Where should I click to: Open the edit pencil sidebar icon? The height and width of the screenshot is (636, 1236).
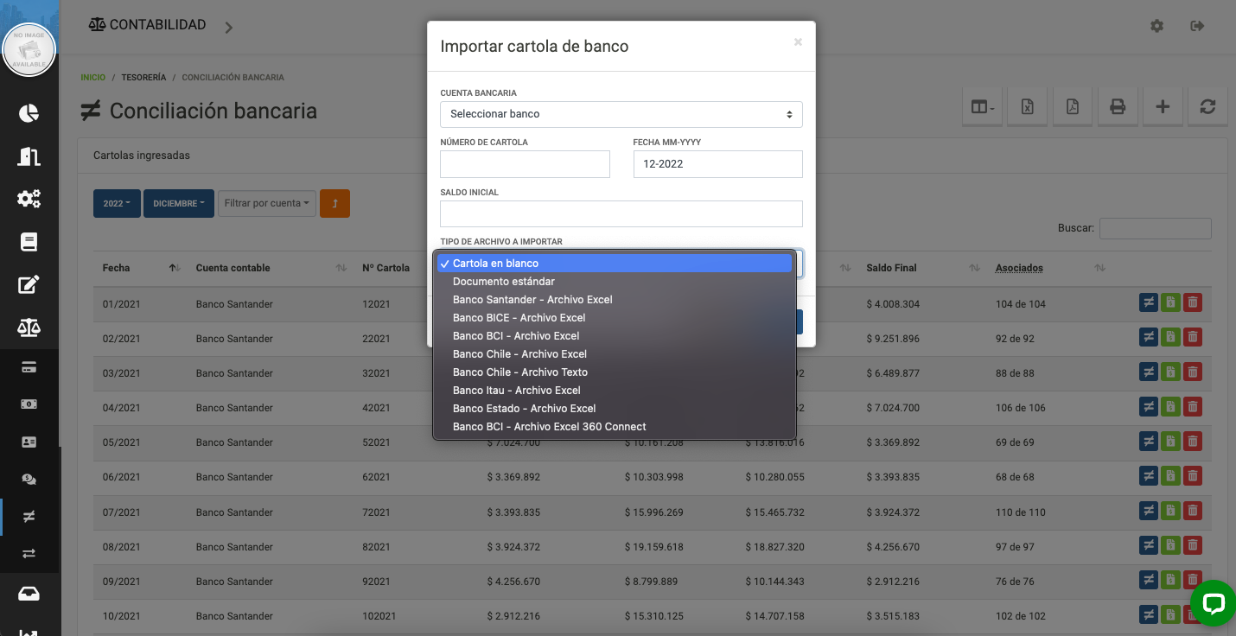coord(29,284)
